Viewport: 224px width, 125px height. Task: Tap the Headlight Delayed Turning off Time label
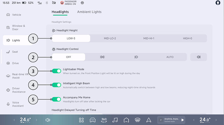click(74, 110)
